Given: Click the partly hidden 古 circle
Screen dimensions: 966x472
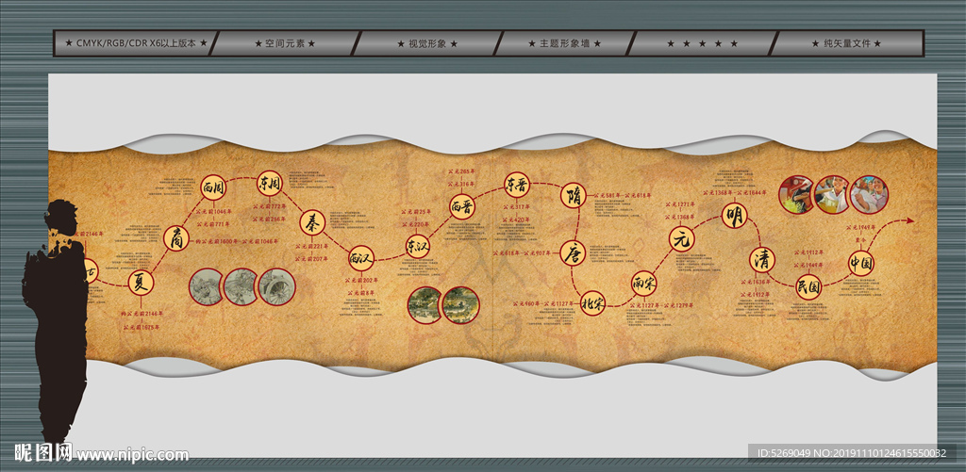Looking at the screenshot, I should click(x=92, y=270).
